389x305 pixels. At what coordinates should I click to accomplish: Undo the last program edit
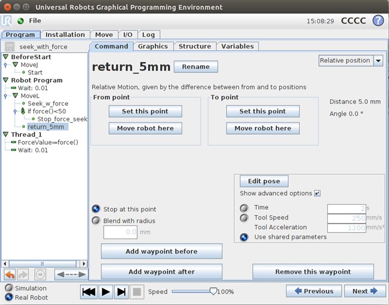point(10,274)
